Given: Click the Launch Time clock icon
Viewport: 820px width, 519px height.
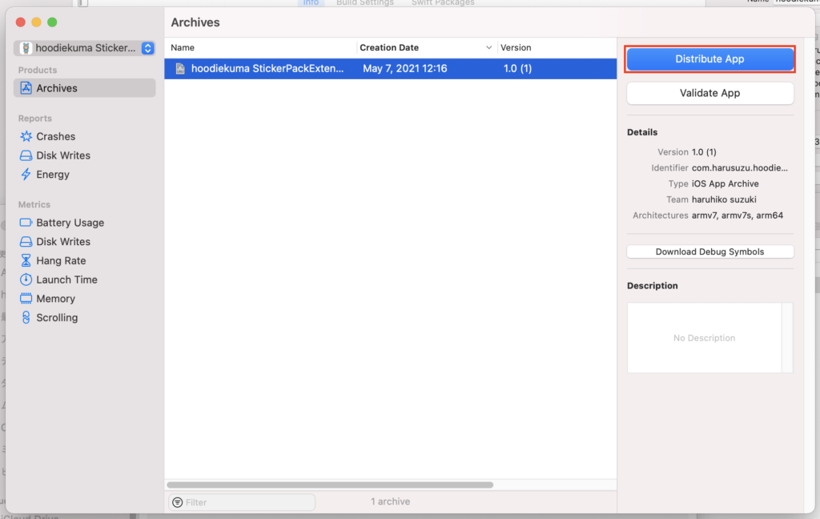Looking at the screenshot, I should point(26,280).
